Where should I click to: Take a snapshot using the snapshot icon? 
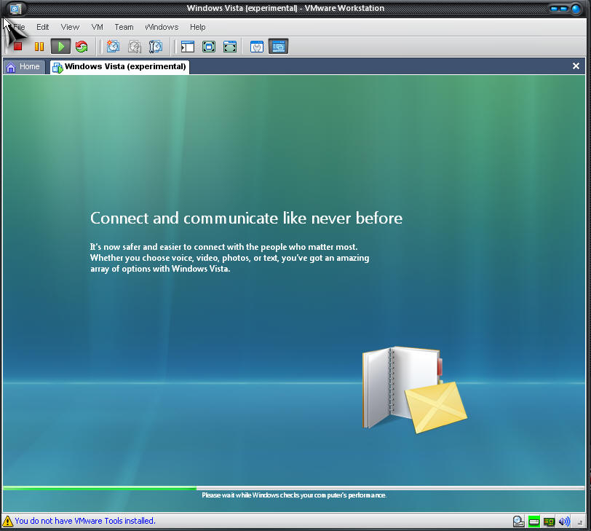click(x=113, y=47)
